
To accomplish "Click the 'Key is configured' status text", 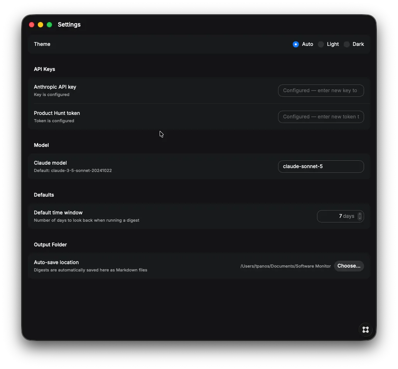I will pyautogui.click(x=52, y=94).
